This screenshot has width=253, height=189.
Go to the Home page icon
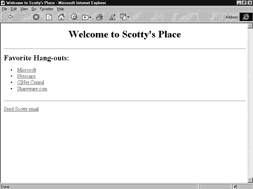point(61,17)
